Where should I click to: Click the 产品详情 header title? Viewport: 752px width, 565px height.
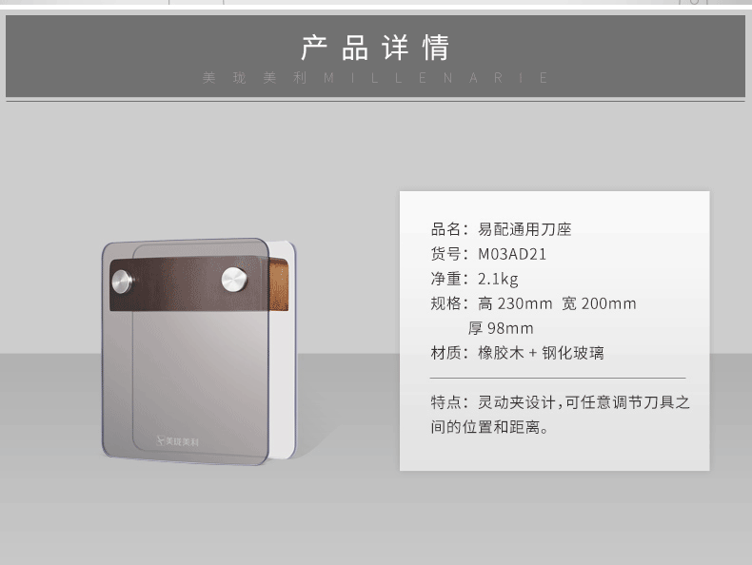[375, 48]
